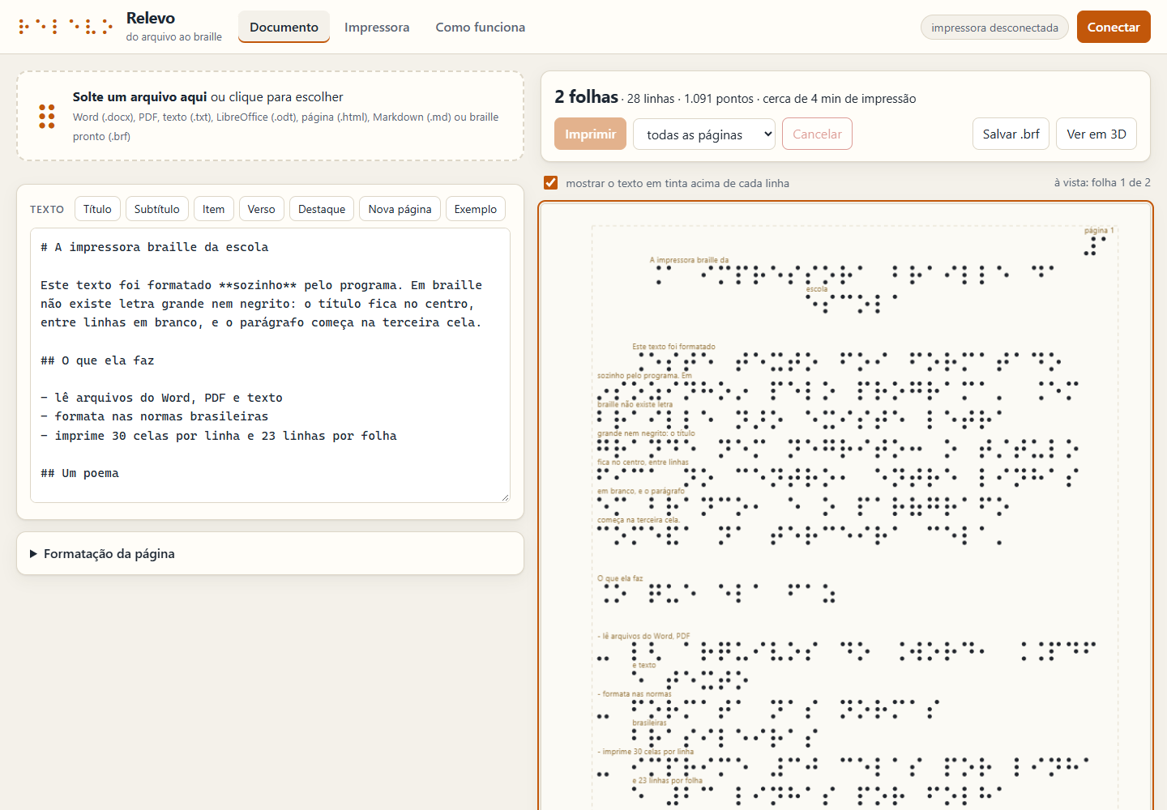
Task: Open the Impressora tab
Action: [x=377, y=27]
